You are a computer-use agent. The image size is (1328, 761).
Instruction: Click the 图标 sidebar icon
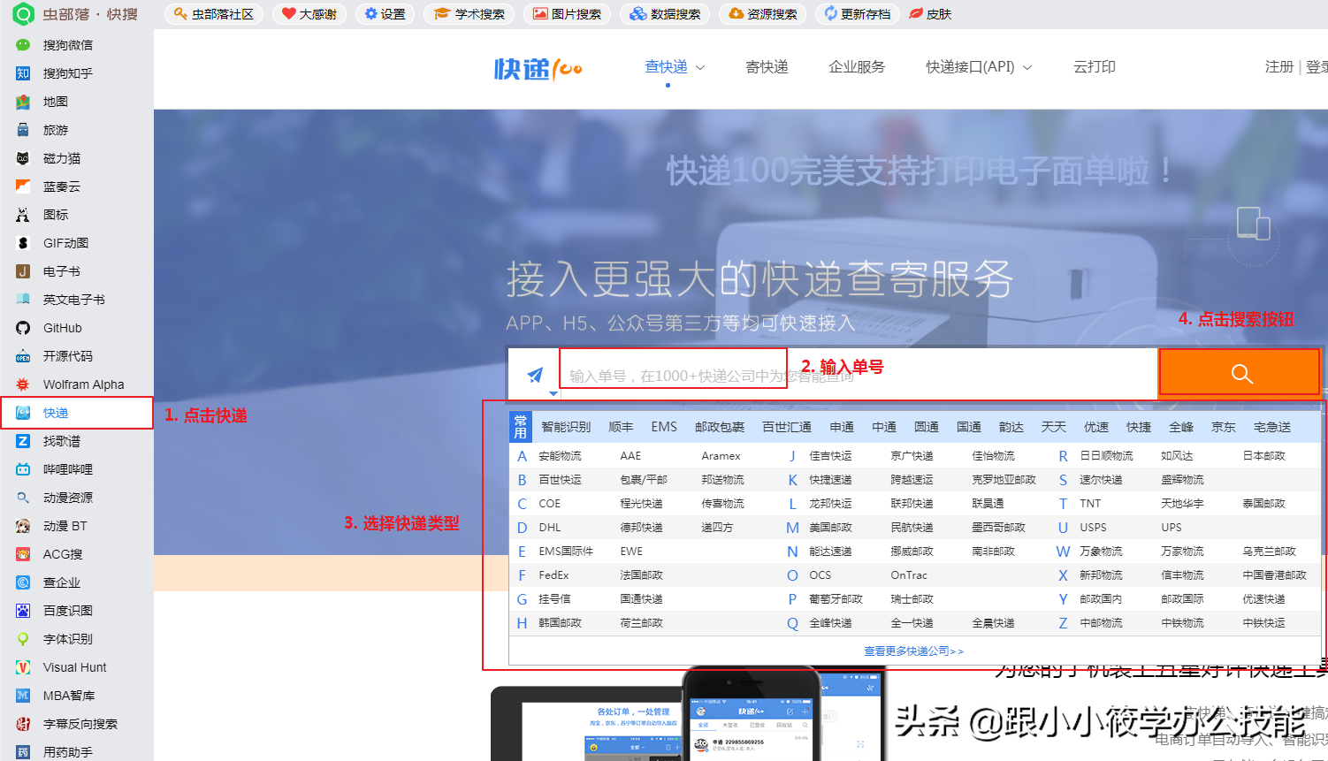point(23,215)
